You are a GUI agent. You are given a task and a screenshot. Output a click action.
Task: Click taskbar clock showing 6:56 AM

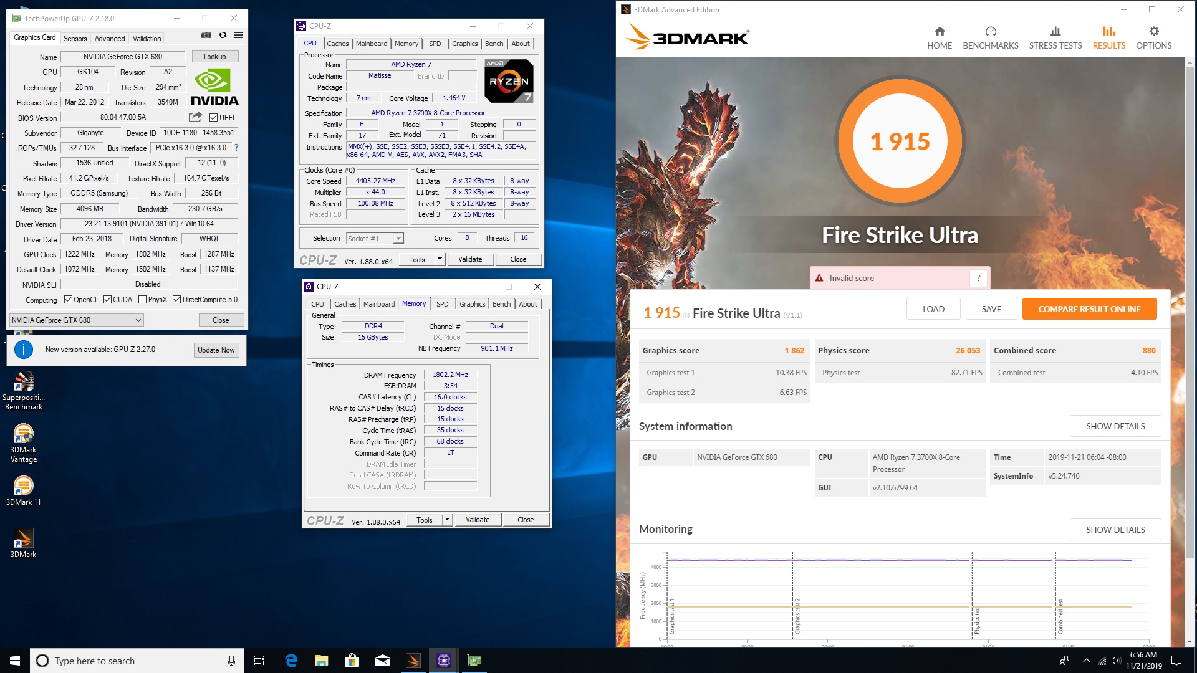[x=1143, y=661]
